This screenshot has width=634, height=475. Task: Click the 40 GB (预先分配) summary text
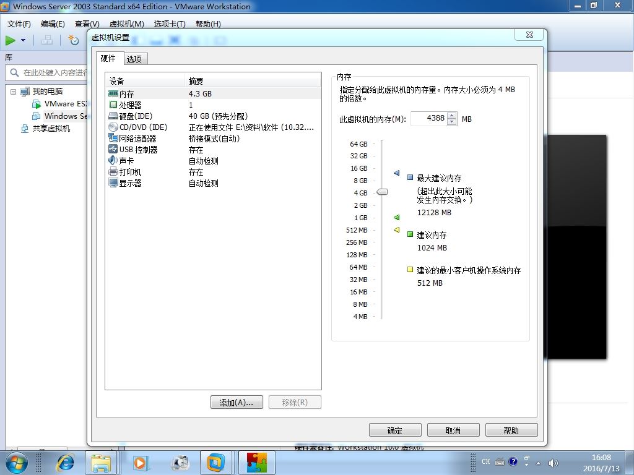click(x=218, y=116)
